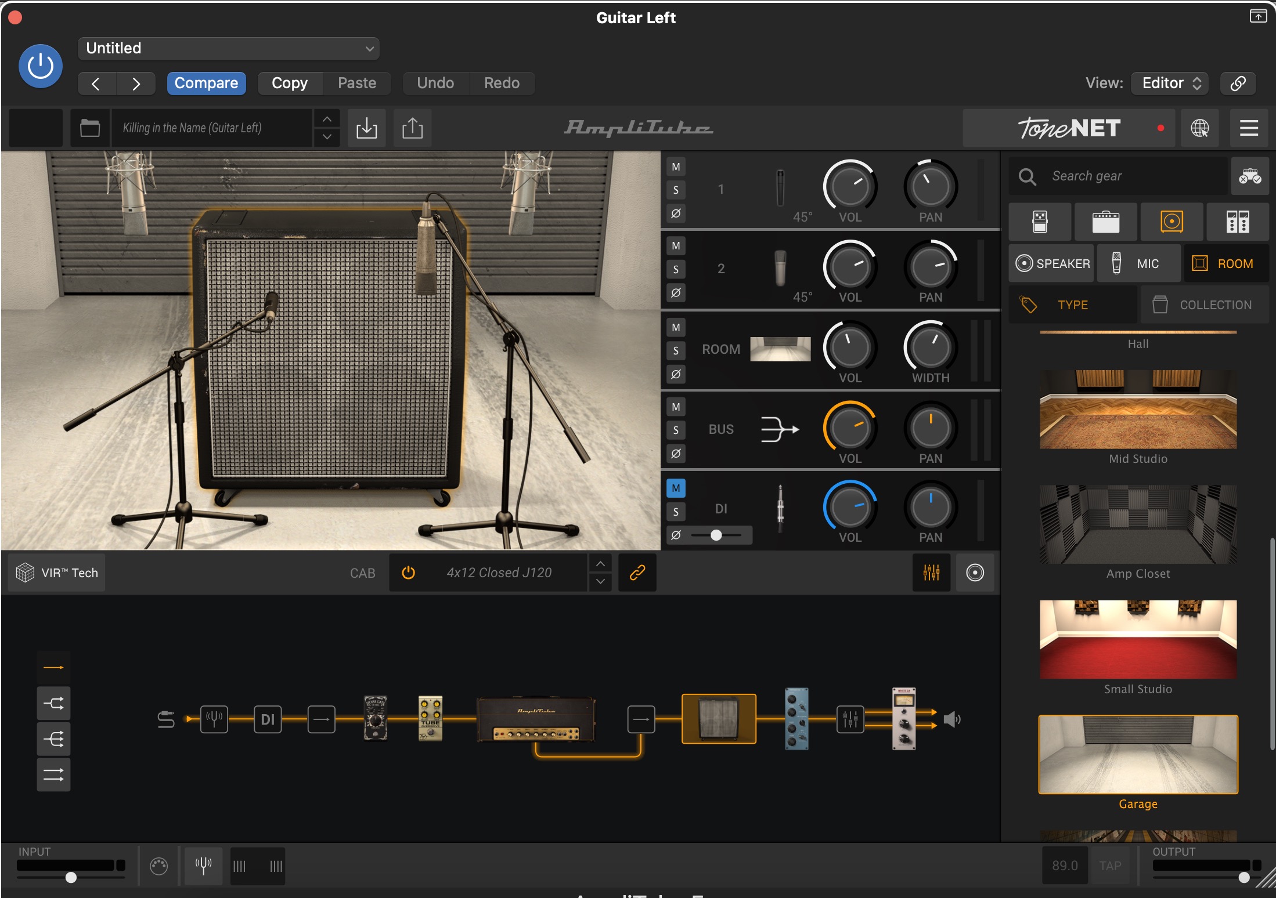
Task: Switch to the ROOM tab
Action: point(1226,263)
